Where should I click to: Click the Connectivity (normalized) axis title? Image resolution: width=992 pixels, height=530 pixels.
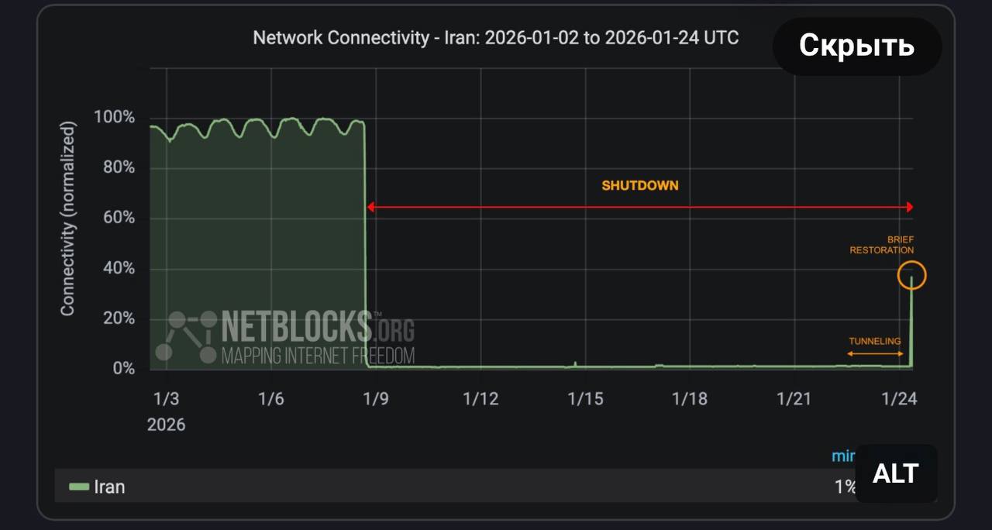tap(68, 218)
